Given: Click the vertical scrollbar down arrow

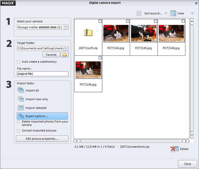Looking at the screenshot, I should tap(192, 135).
